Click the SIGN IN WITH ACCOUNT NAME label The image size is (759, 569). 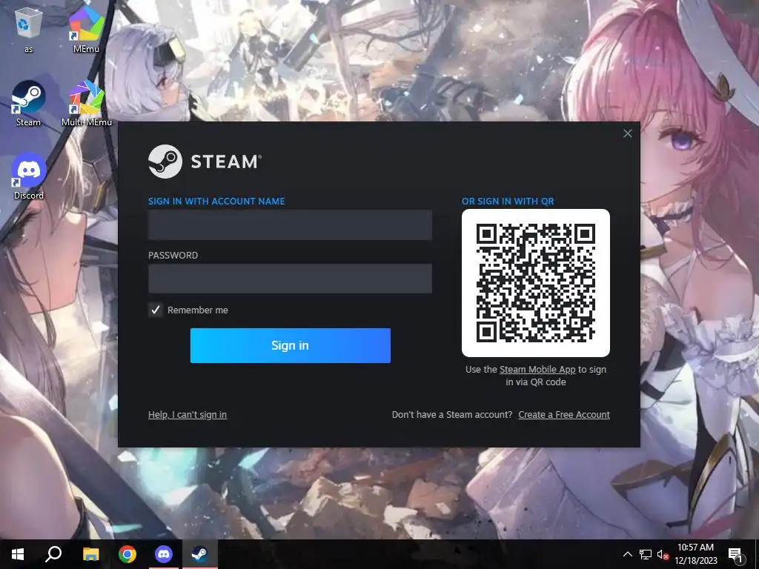tap(216, 202)
